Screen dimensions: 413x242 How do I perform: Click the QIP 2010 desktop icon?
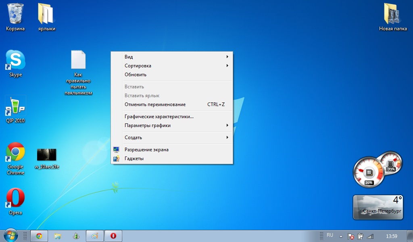pyautogui.click(x=15, y=106)
